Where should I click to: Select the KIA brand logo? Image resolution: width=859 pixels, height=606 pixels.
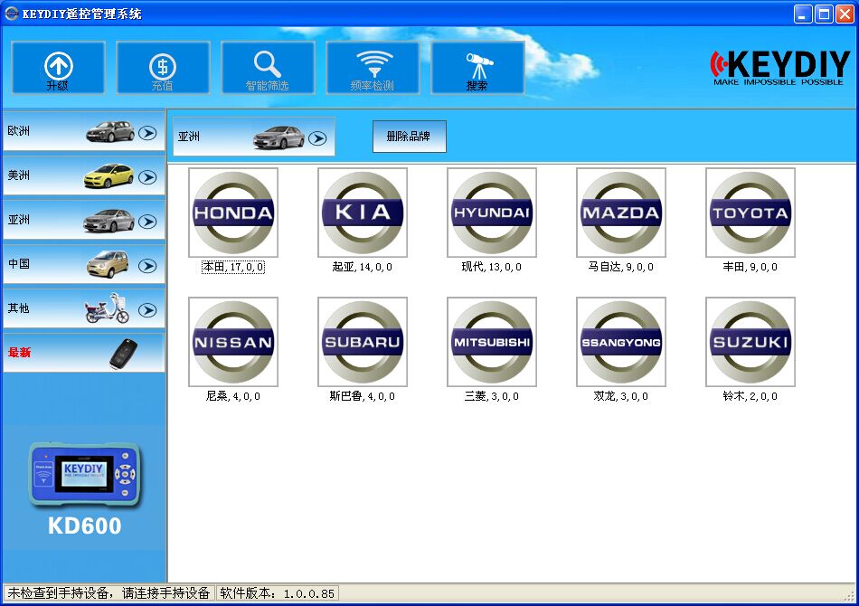point(363,213)
